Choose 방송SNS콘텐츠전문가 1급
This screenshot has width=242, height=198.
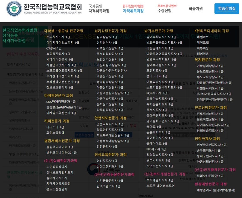click(64, 107)
